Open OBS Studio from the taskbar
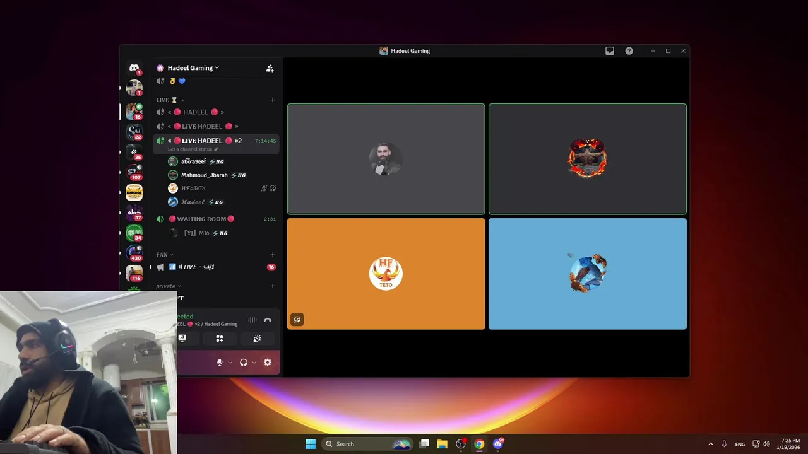808x454 pixels. (461, 444)
